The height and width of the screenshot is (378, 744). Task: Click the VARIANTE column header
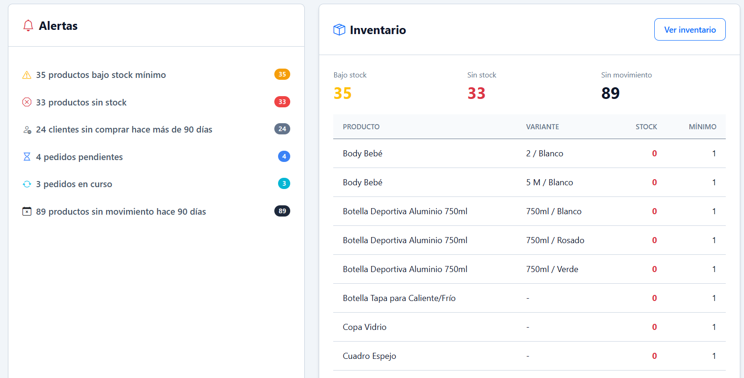[543, 127]
